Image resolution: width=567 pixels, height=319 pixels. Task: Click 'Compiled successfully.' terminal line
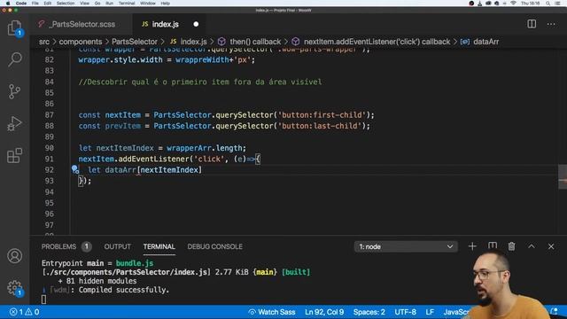point(124,290)
